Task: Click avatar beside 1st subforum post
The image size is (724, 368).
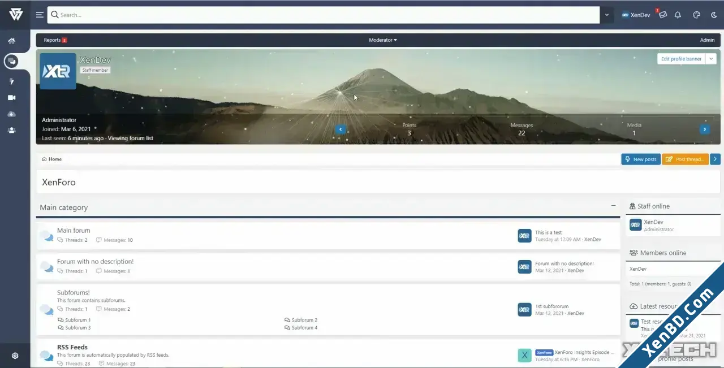Action: point(524,310)
